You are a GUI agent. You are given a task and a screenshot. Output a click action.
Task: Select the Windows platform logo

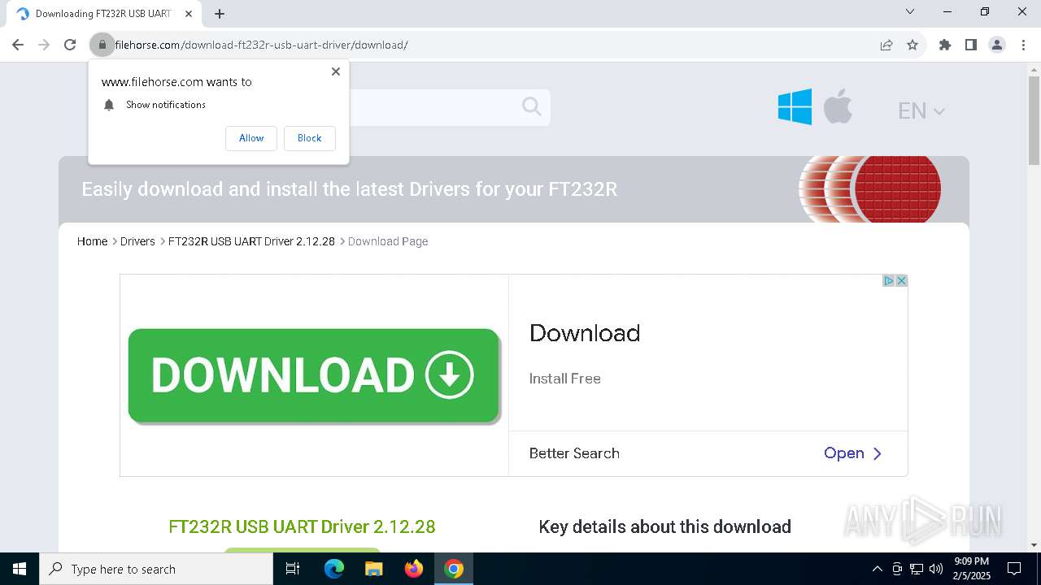click(x=795, y=106)
